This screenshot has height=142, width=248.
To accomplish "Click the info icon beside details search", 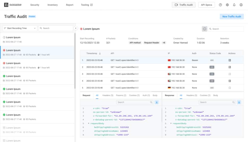I will point(204,29).
